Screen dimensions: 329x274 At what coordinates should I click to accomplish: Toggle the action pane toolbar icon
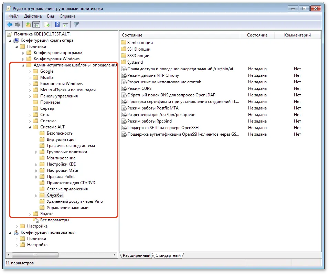[x=65, y=24]
